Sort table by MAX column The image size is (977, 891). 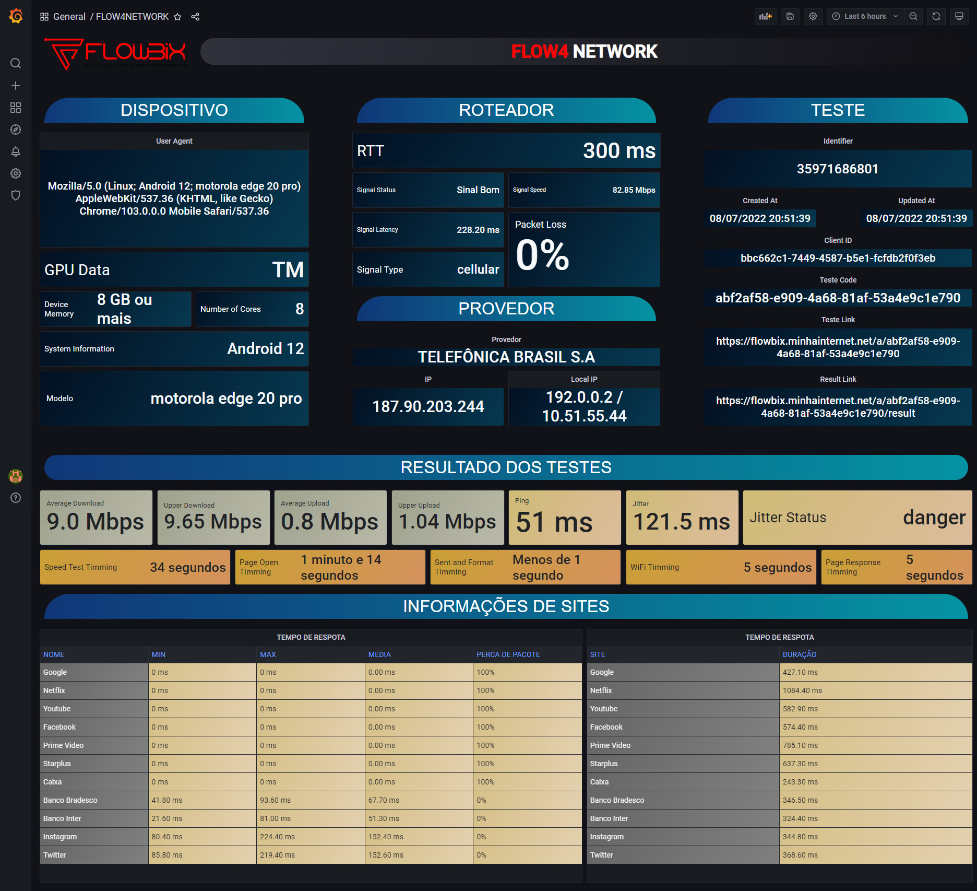click(x=268, y=654)
